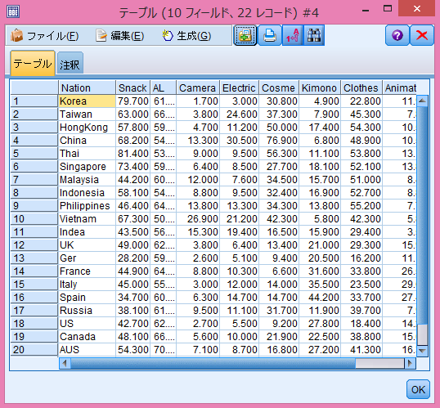Select the HongKong cell

87,128
